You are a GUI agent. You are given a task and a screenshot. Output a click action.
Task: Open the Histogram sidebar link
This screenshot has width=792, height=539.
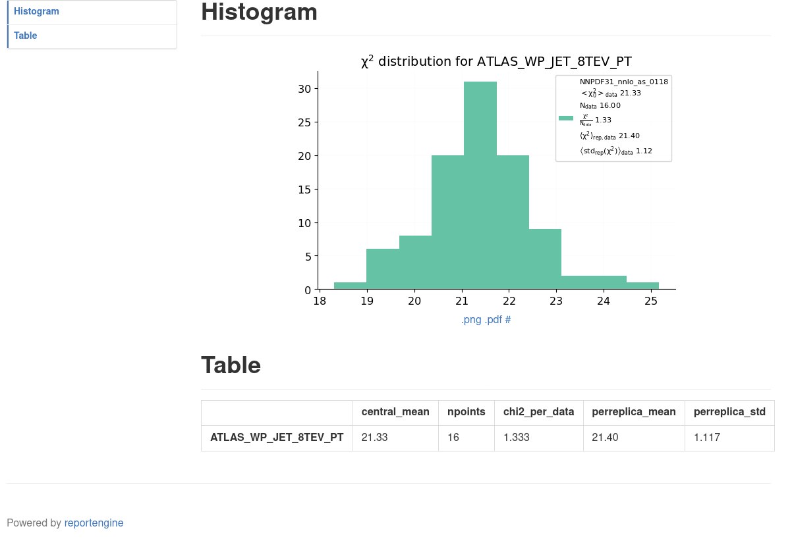point(36,12)
